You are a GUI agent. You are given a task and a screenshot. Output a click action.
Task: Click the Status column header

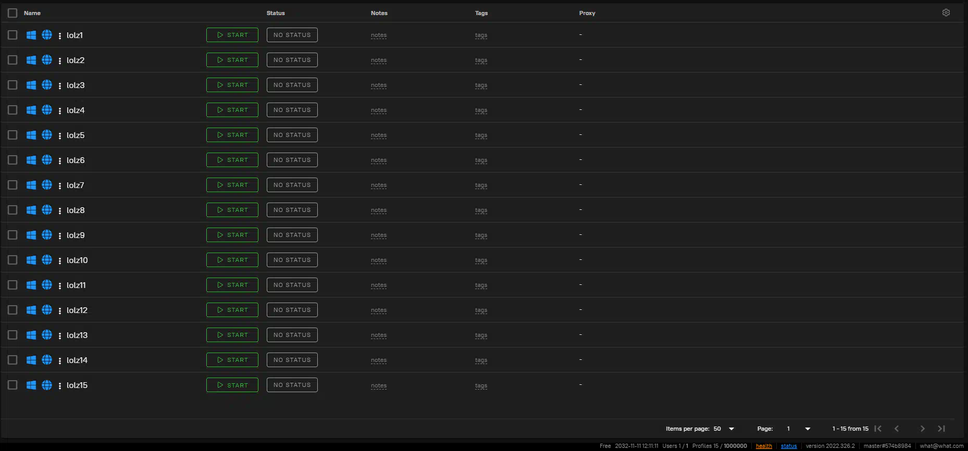point(276,13)
